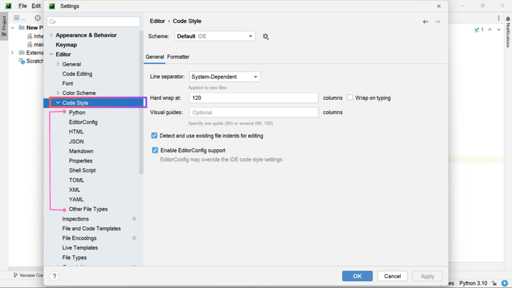Uncheck Detect and use existing file indents
Viewport: 512px width, 288px height.
pyautogui.click(x=155, y=135)
